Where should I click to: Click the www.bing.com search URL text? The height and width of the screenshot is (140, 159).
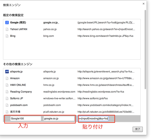point(106,36)
